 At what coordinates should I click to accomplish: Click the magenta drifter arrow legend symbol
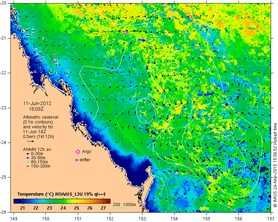pos(76,160)
